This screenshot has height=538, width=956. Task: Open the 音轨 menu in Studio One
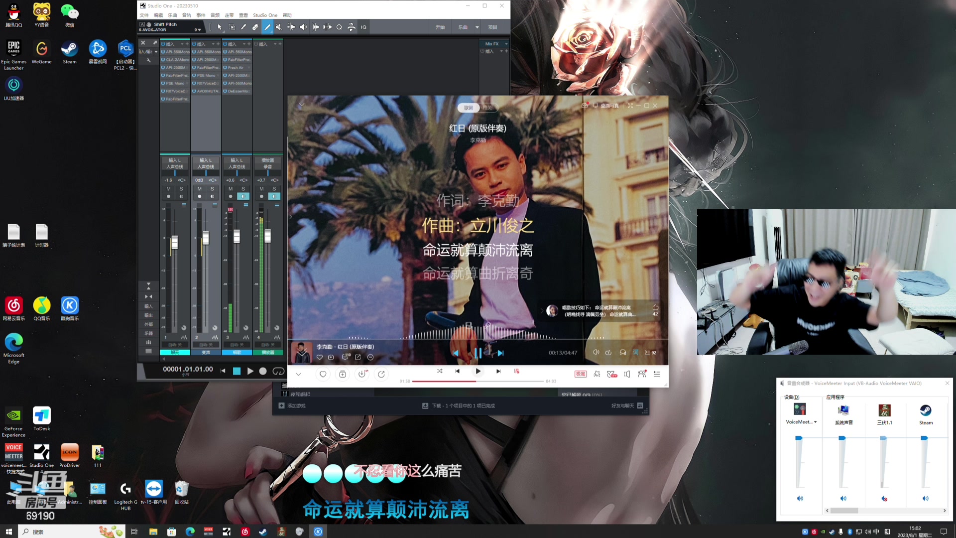point(187,15)
